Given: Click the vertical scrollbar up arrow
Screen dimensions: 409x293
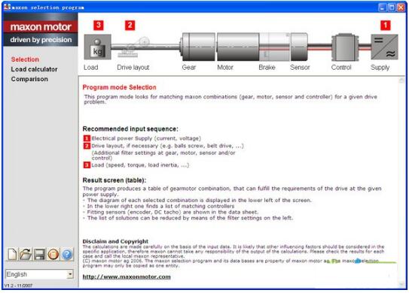Looking at the screenshot, I should 401,80.
